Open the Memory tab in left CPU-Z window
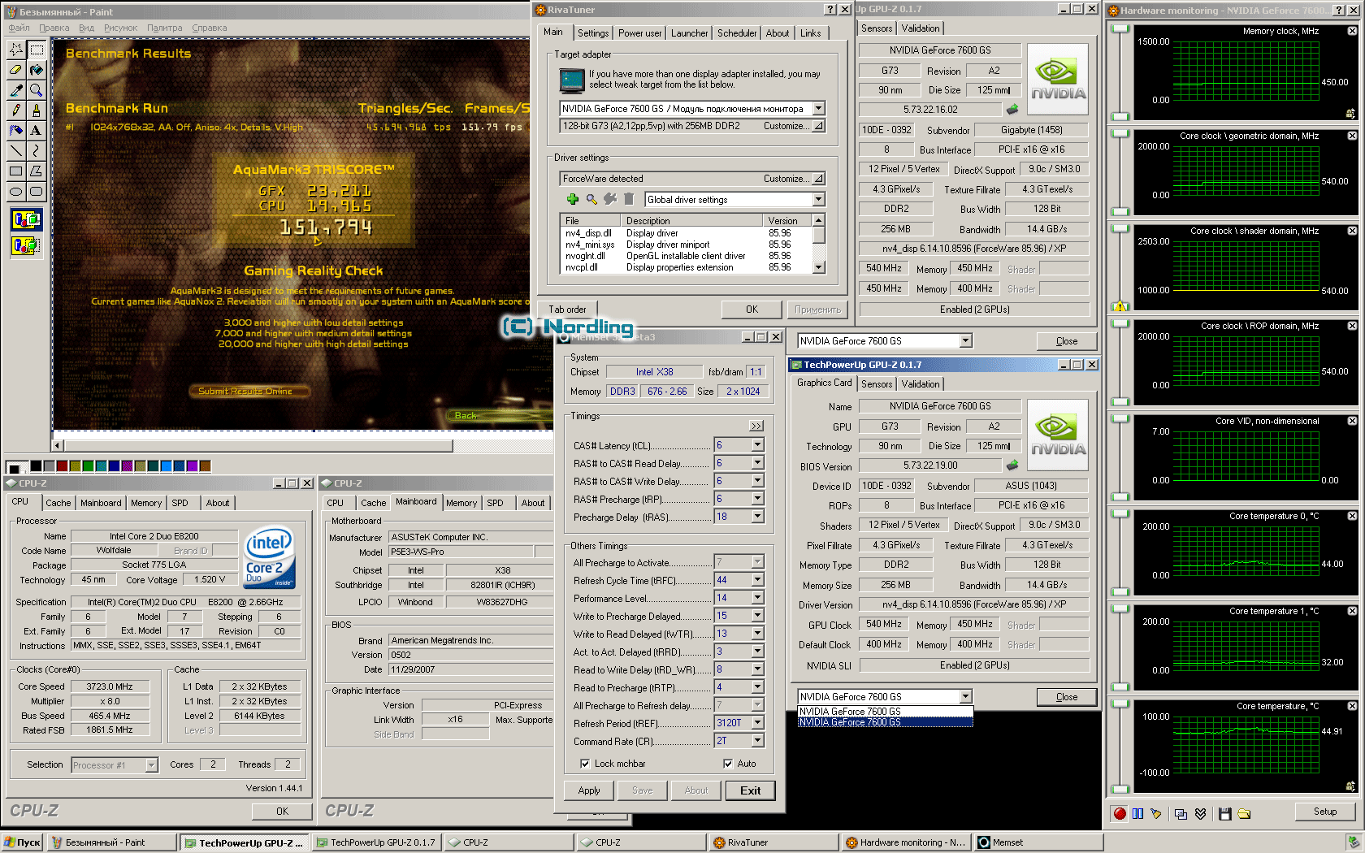The height and width of the screenshot is (853, 1365). 146,503
